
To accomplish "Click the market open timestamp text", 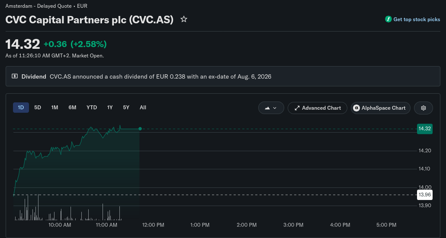I will [x=55, y=56].
